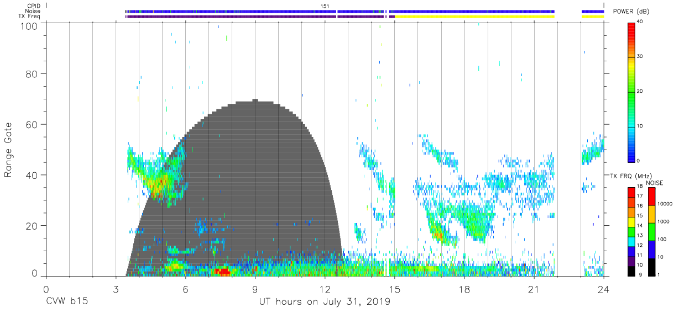The height and width of the screenshot is (313, 679).
Task: Click the red top of POWER colorbar
Action: [631, 26]
